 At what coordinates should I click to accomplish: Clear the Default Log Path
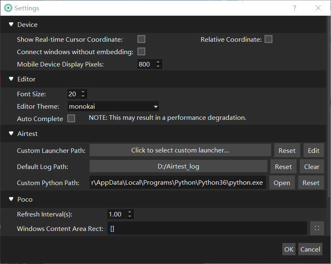tap(312, 166)
